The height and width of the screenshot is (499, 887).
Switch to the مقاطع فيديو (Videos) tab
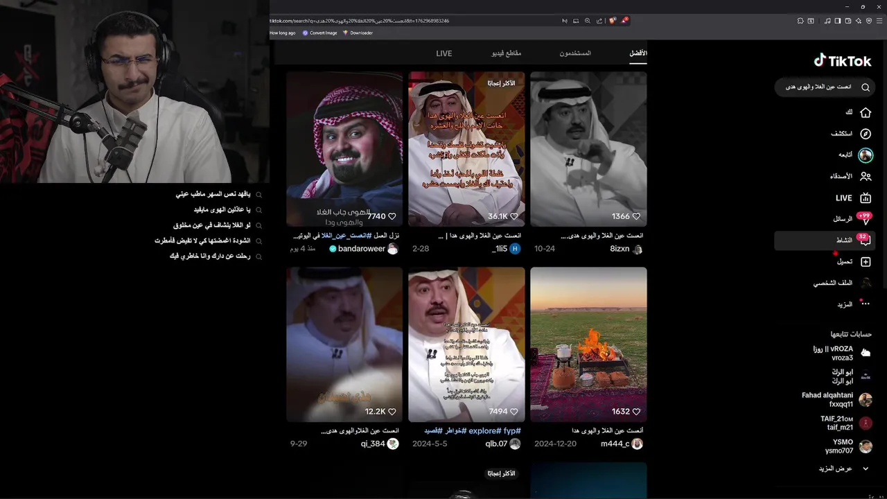click(507, 53)
